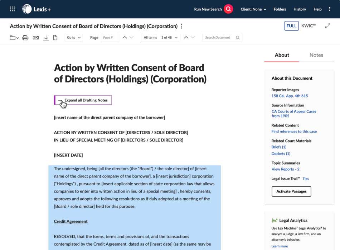340x250 pixels.
Task: Click the document main title heading
Action: (130, 73)
